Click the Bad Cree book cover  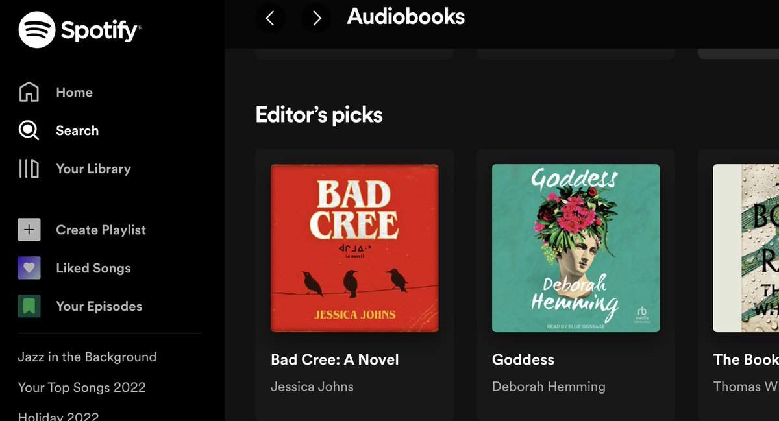pyautogui.click(x=354, y=248)
